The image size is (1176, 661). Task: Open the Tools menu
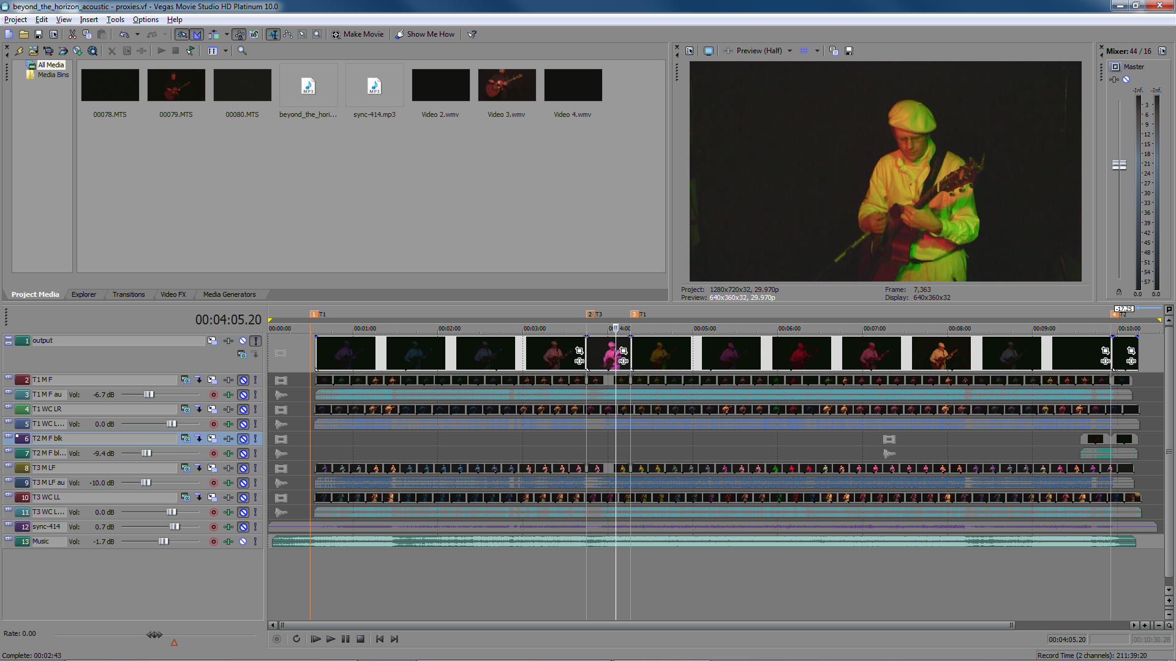115,20
